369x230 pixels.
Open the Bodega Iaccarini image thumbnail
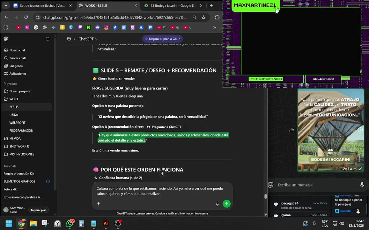click(x=331, y=130)
